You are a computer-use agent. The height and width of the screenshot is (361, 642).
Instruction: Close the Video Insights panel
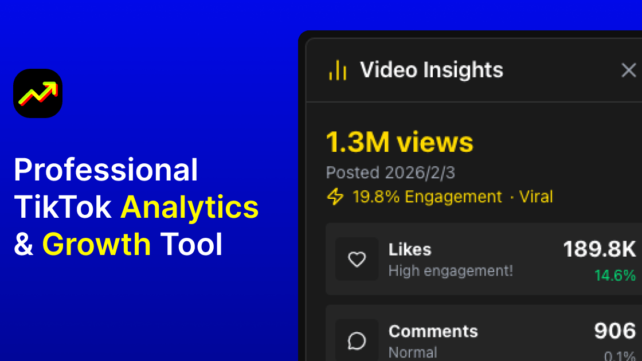[x=628, y=70]
